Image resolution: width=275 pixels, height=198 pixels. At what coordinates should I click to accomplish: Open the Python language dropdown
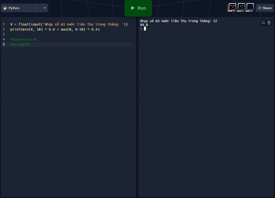pos(24,8)
